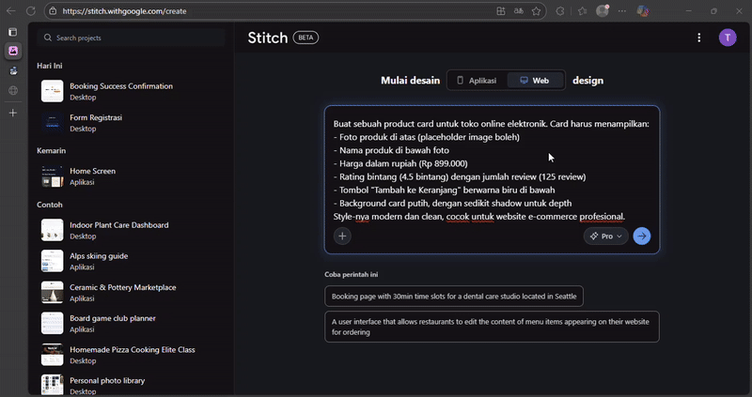Switch to the third sidebar tab
Image resolution: width=752 pixels, height=397 pixels.
click(x=13, y=71)
